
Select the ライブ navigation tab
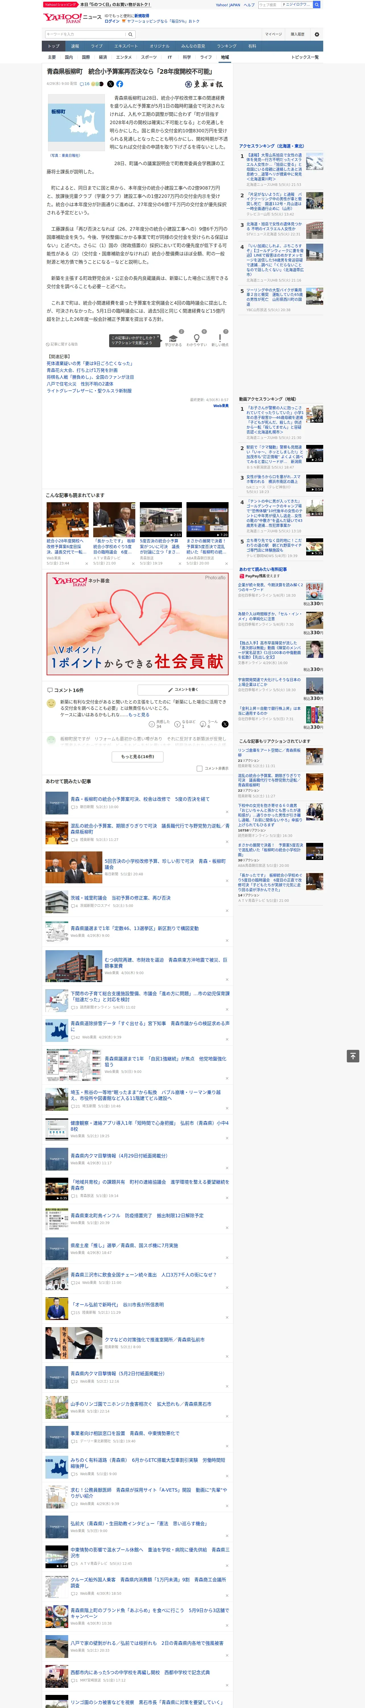click(97, 46)
